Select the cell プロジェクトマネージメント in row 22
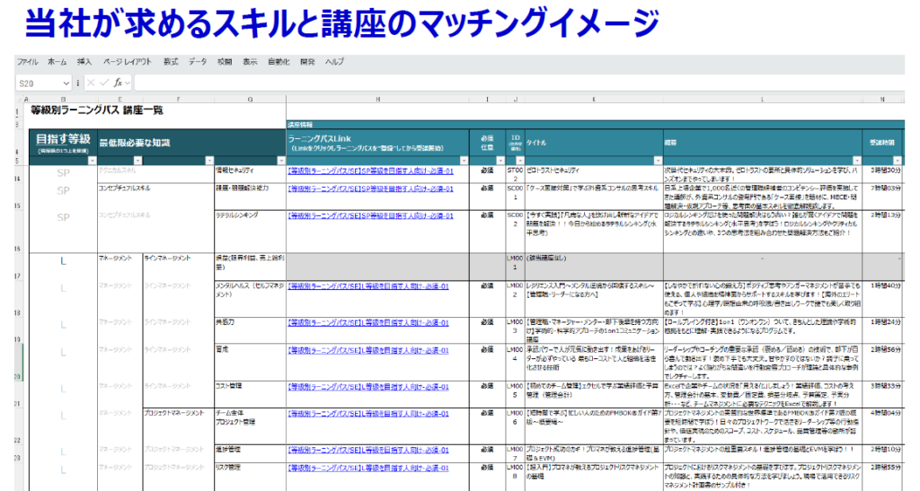The image size is (920, 491). coord(179,426)
